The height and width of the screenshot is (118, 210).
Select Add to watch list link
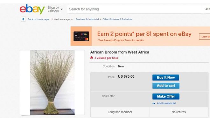[x=166, y=103]
